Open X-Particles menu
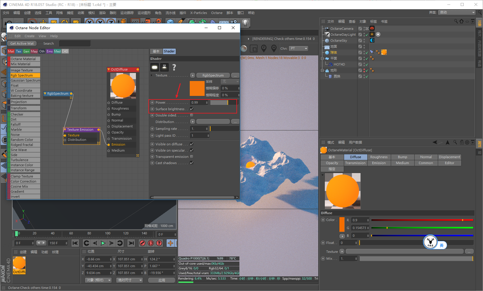The width and height of the screenshot is (483, 291). 199,13
